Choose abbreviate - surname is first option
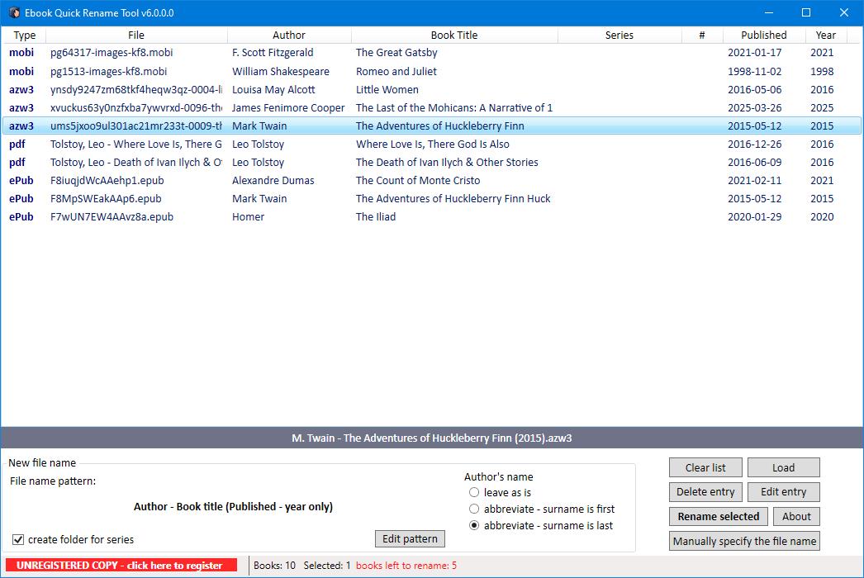Screen dimensions: 864x578 click(x=475, y=509)
